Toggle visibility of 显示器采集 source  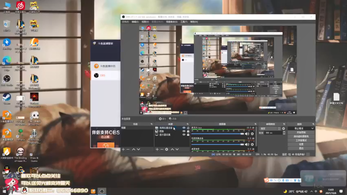(x=184, y=134)
